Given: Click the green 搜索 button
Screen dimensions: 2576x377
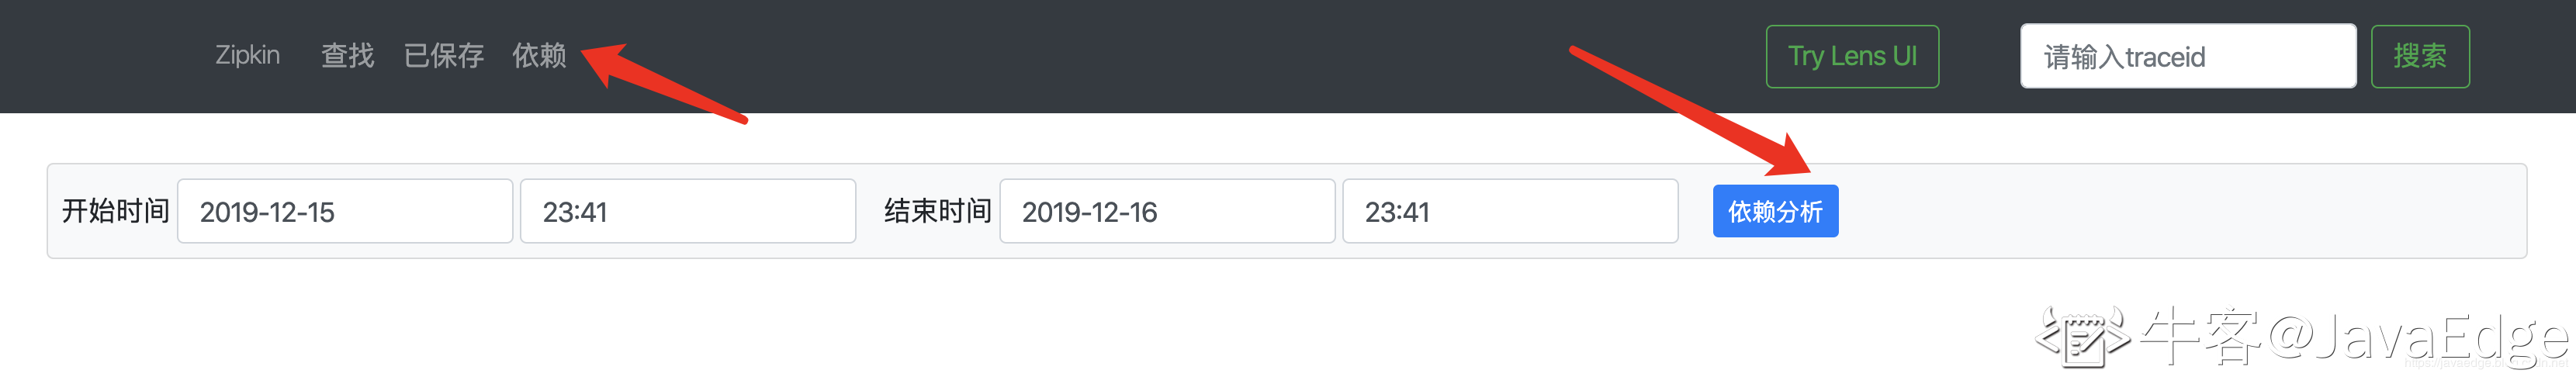Looking at the screenshot, I should click(x=2419, y=57).
